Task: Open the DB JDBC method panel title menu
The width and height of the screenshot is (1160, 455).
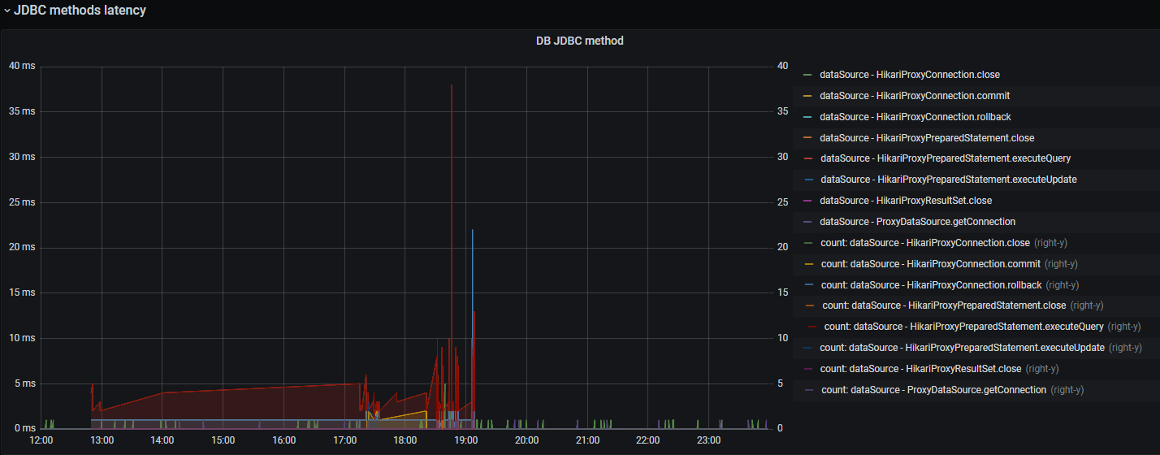Action: pos(579,41)
